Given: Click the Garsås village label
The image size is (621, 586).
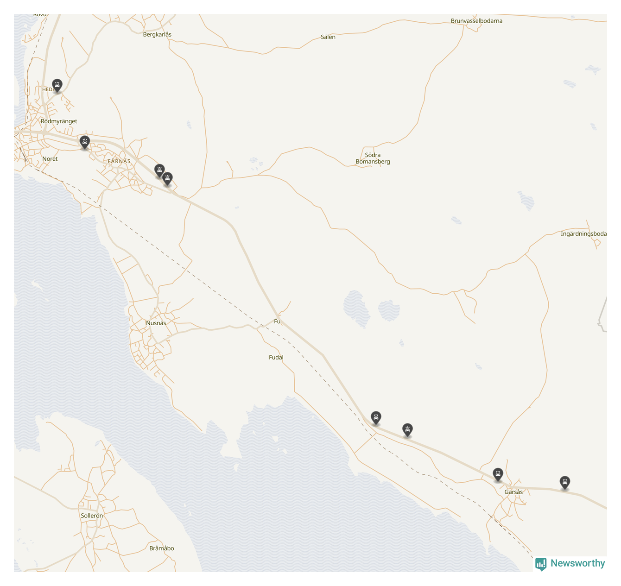Looking at the screenshot, I should tap(513, 492).
